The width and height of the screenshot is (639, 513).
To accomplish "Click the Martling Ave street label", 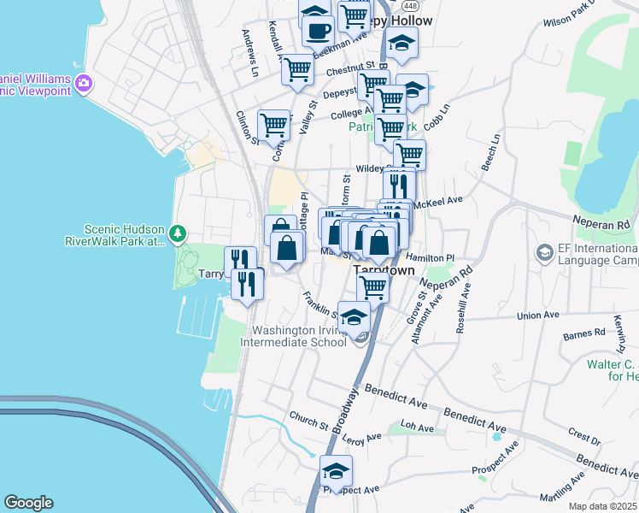I will 562,486.
